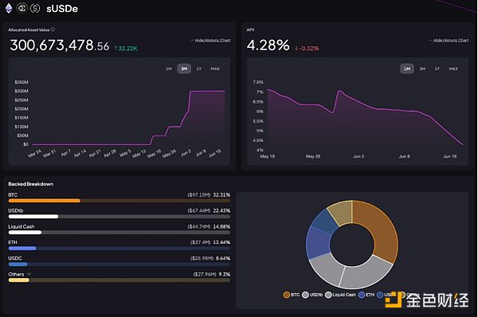Click the Ethena logo icon beside sUSDe
The image size is (478, 317).
coord(22,8)
